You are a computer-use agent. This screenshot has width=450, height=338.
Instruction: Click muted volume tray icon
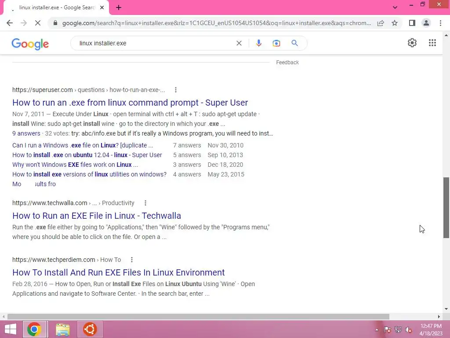(x=408, y=330)
